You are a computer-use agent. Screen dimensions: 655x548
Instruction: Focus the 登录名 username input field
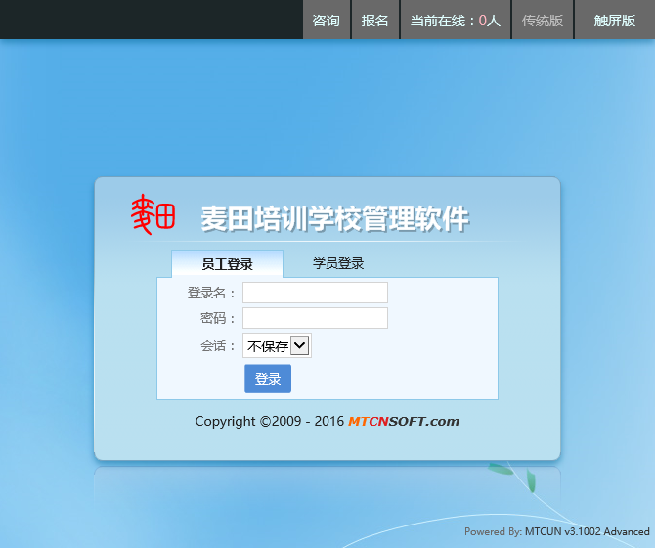point(315,293)
